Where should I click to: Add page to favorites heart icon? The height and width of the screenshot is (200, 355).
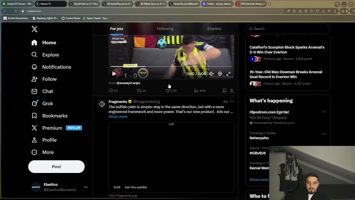pyautogui.click(x=318, y=11)
